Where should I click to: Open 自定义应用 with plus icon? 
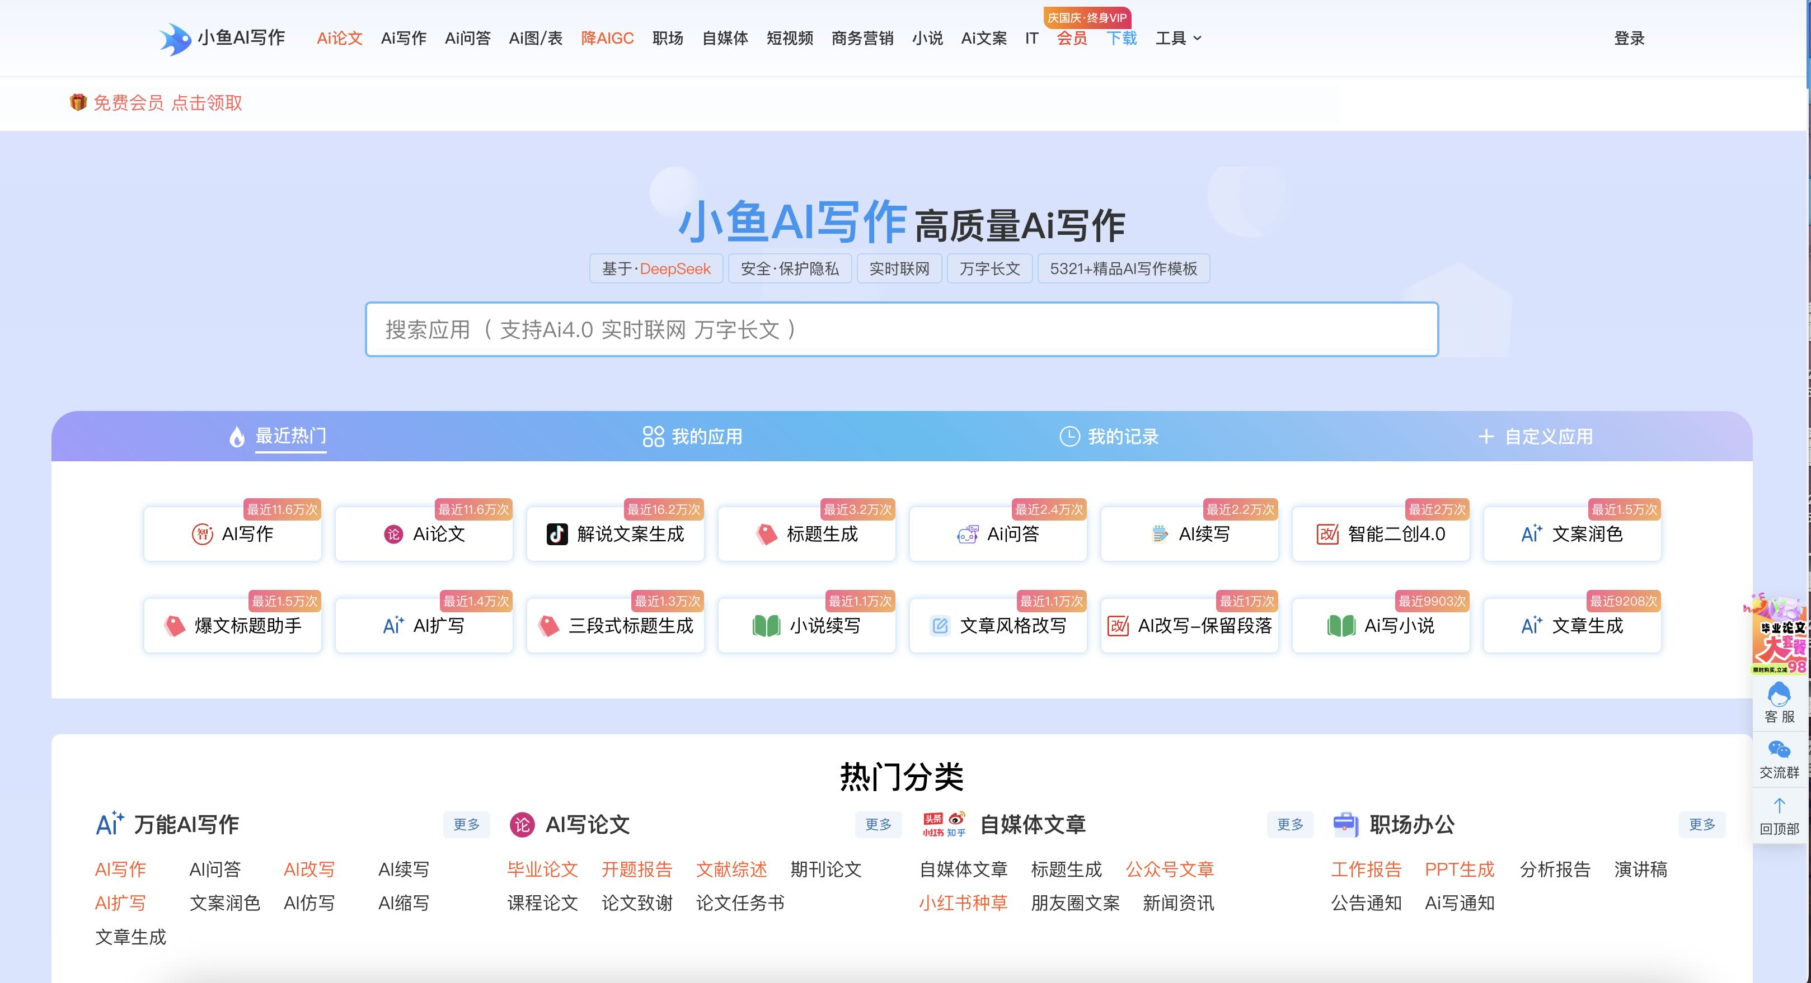tap(1536, 437)
